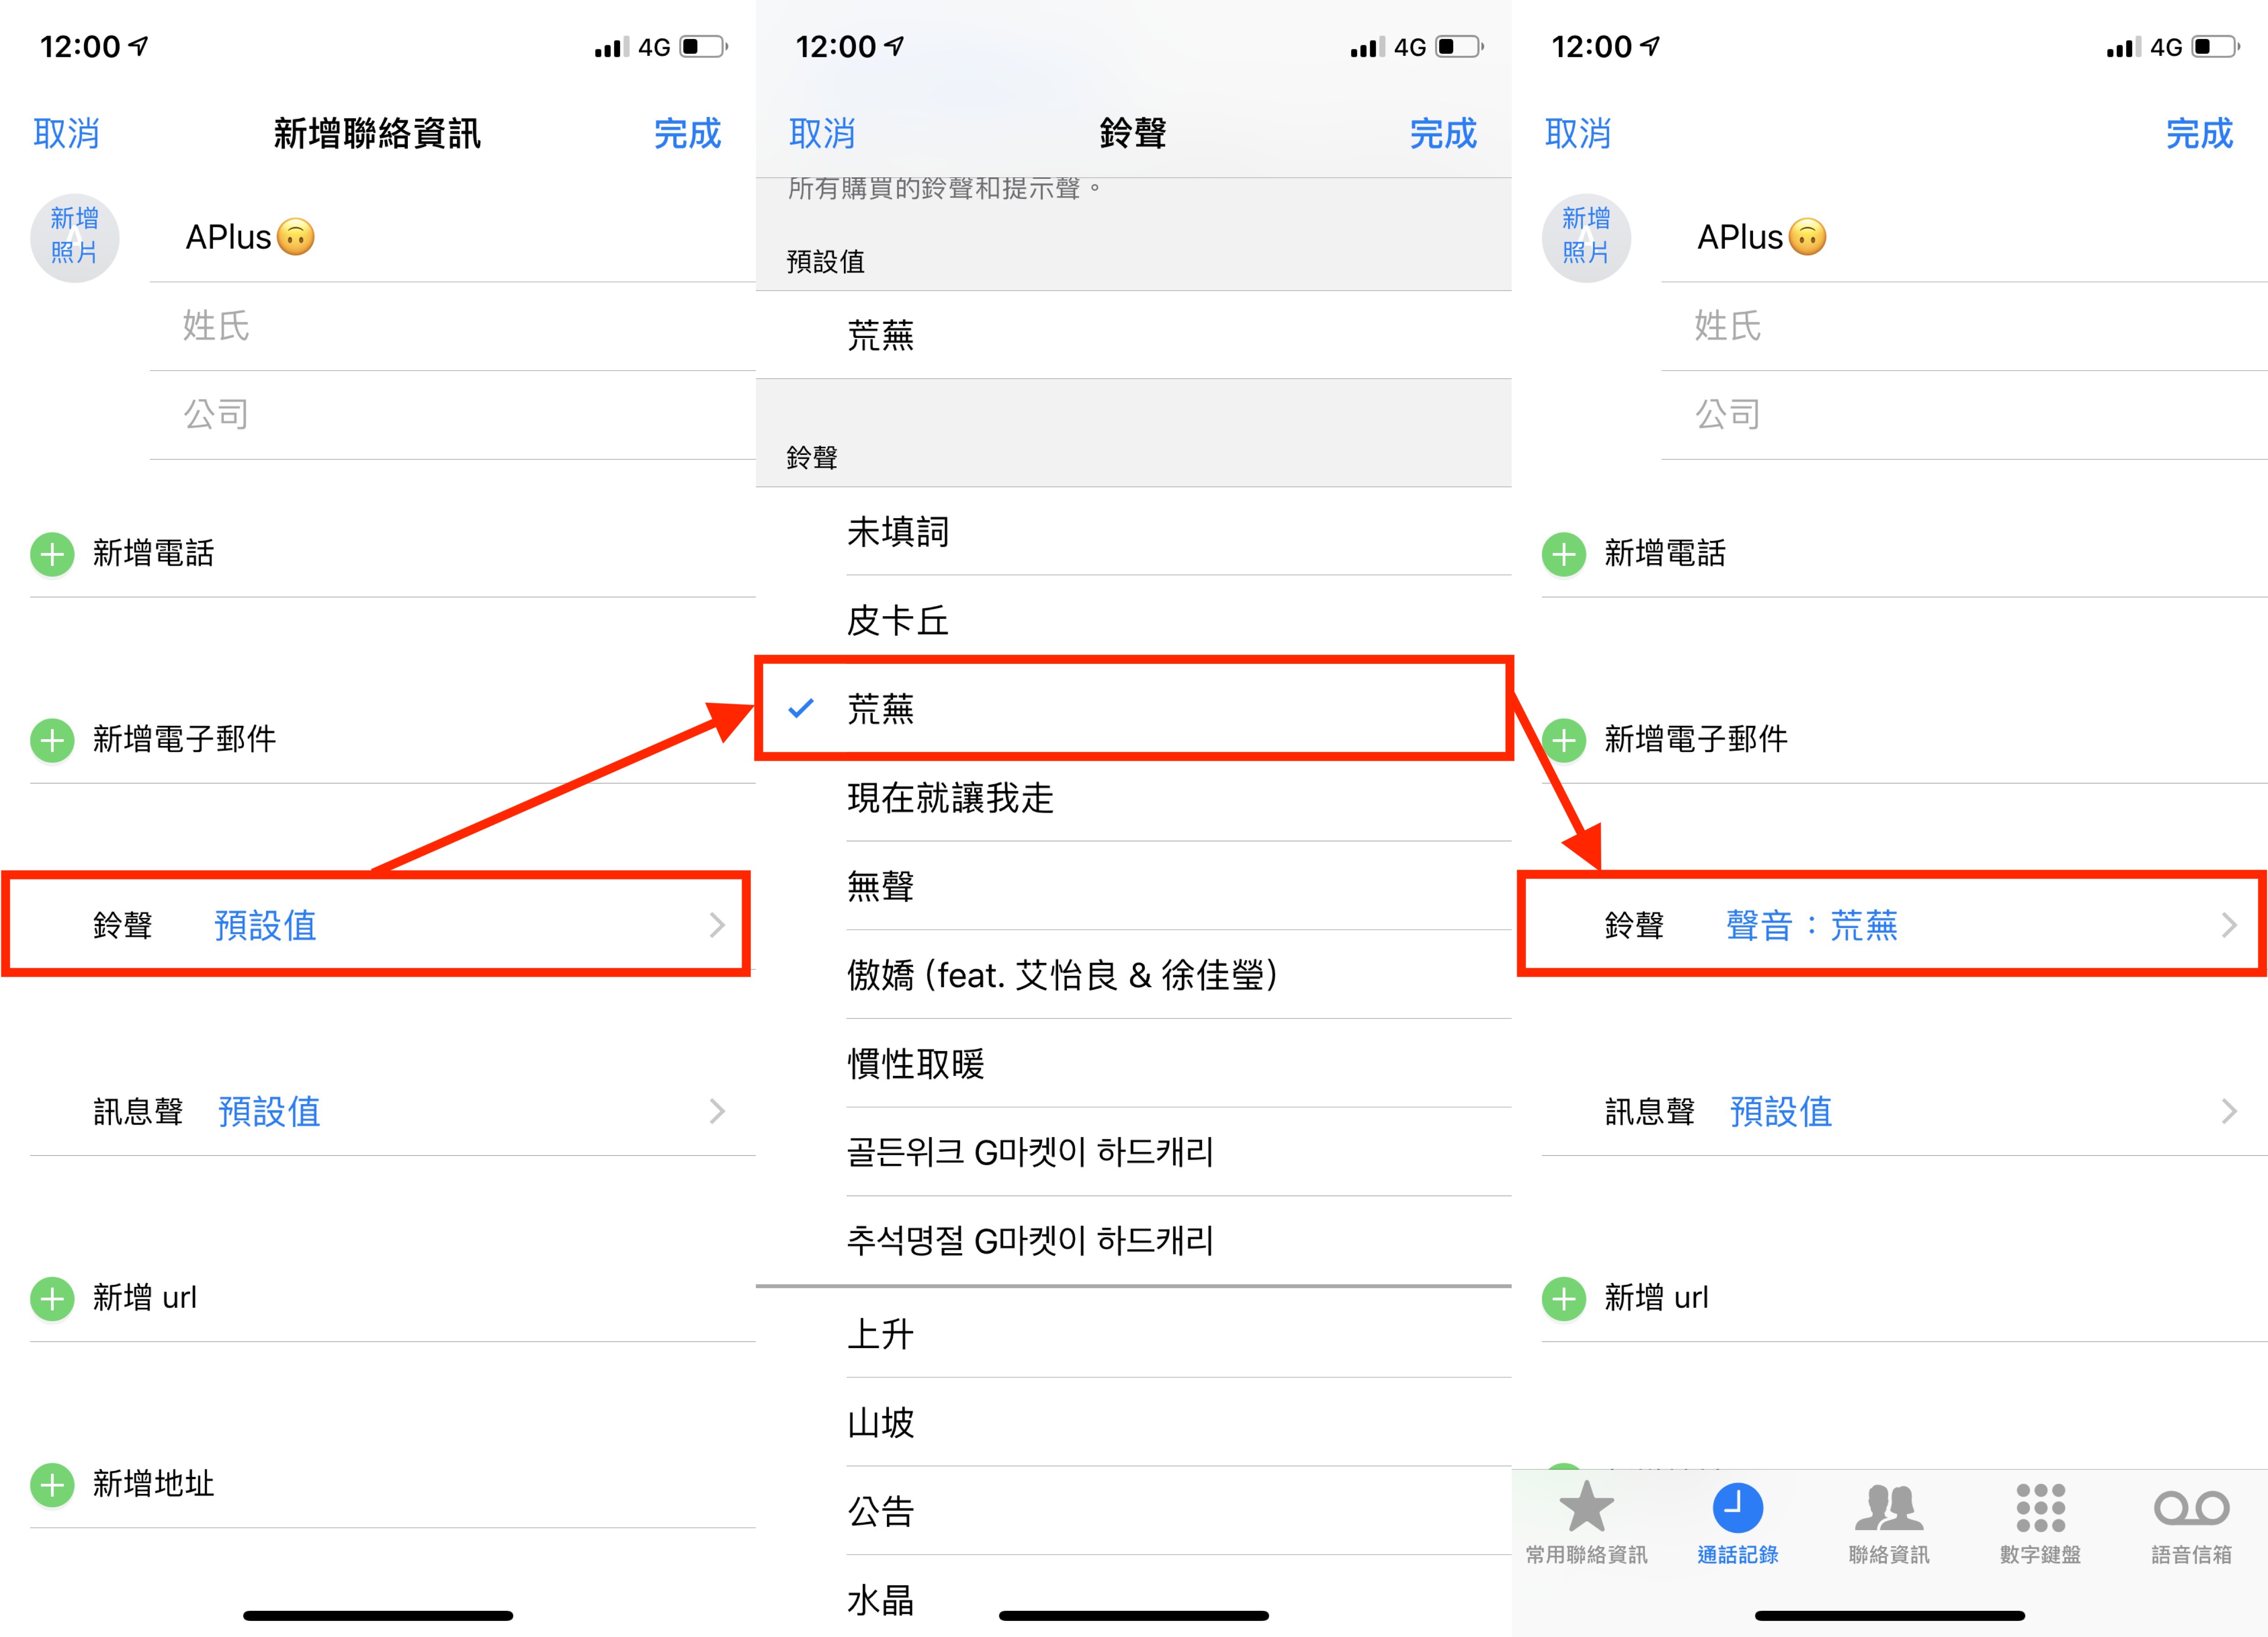
Task: Tap the green plus beside 新增 url in right screen
Action: point(1564,1298)
